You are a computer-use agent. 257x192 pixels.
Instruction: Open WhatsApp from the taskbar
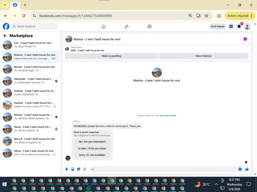[88, 188]
